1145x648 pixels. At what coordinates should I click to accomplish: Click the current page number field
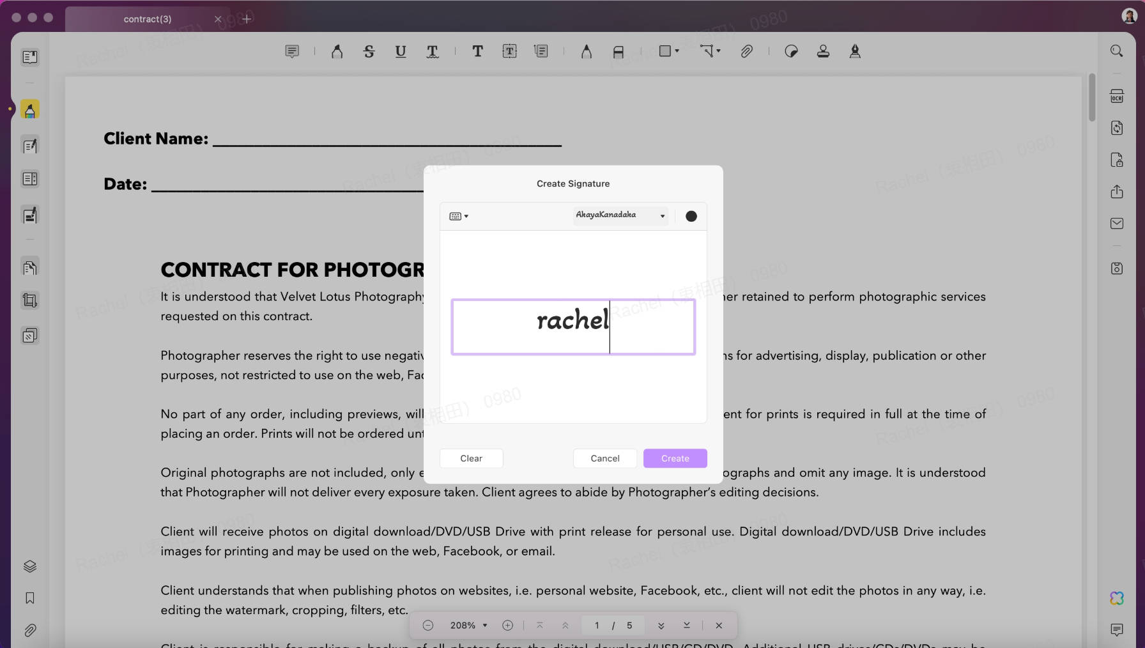tap(597, 625)
